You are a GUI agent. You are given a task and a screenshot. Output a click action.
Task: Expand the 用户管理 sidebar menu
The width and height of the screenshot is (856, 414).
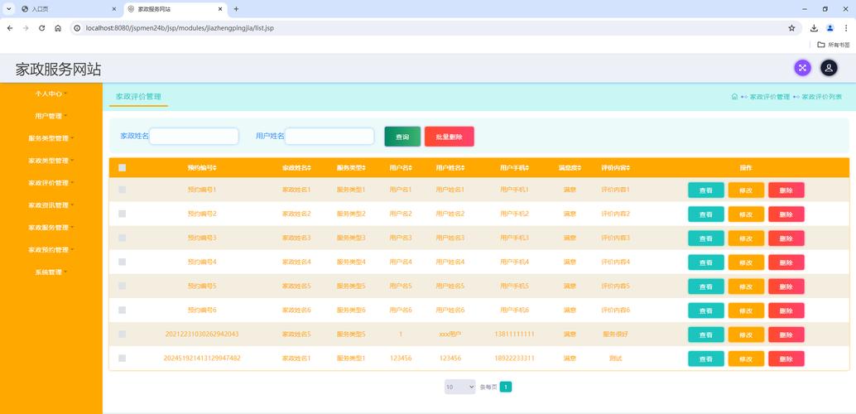point(50,116)
